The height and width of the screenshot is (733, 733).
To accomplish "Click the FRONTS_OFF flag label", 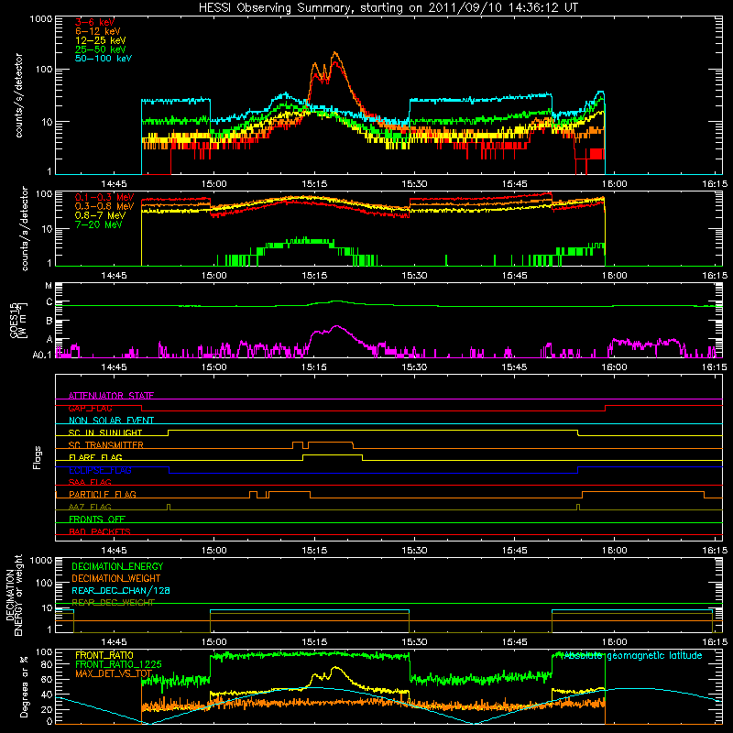I will 97,519.
